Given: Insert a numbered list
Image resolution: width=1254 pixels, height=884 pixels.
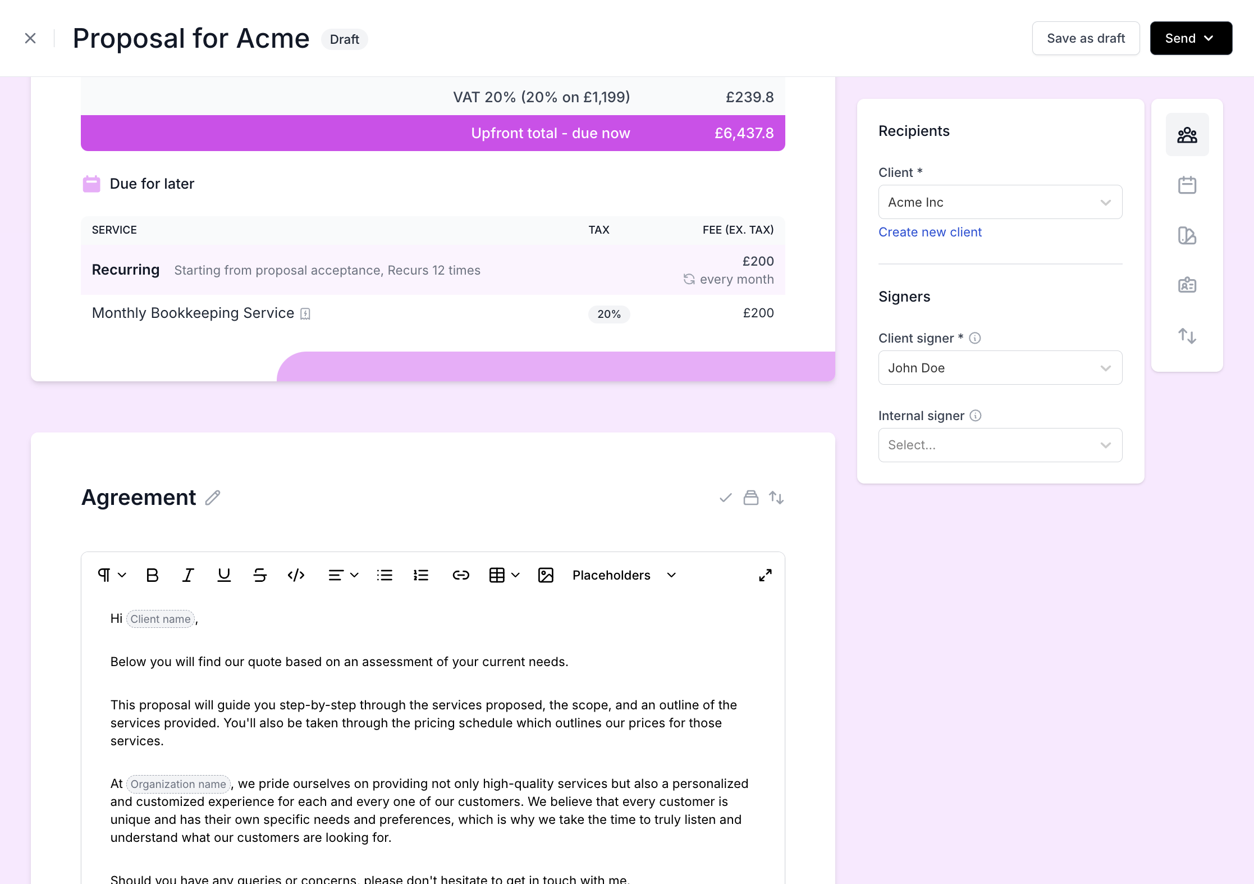Looking at the screenshot, I should [x=420, y=575].
